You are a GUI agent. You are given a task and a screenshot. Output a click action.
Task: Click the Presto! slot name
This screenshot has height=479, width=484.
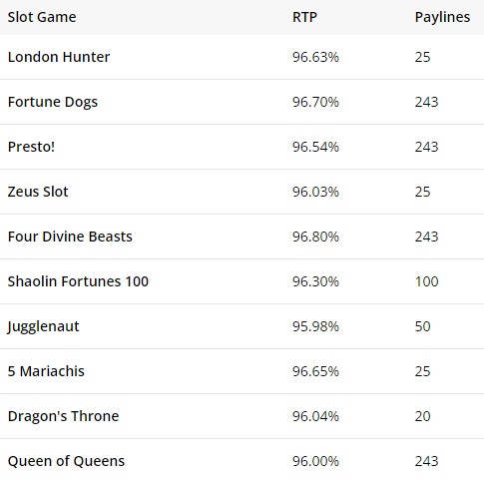[x=31, y=147]
